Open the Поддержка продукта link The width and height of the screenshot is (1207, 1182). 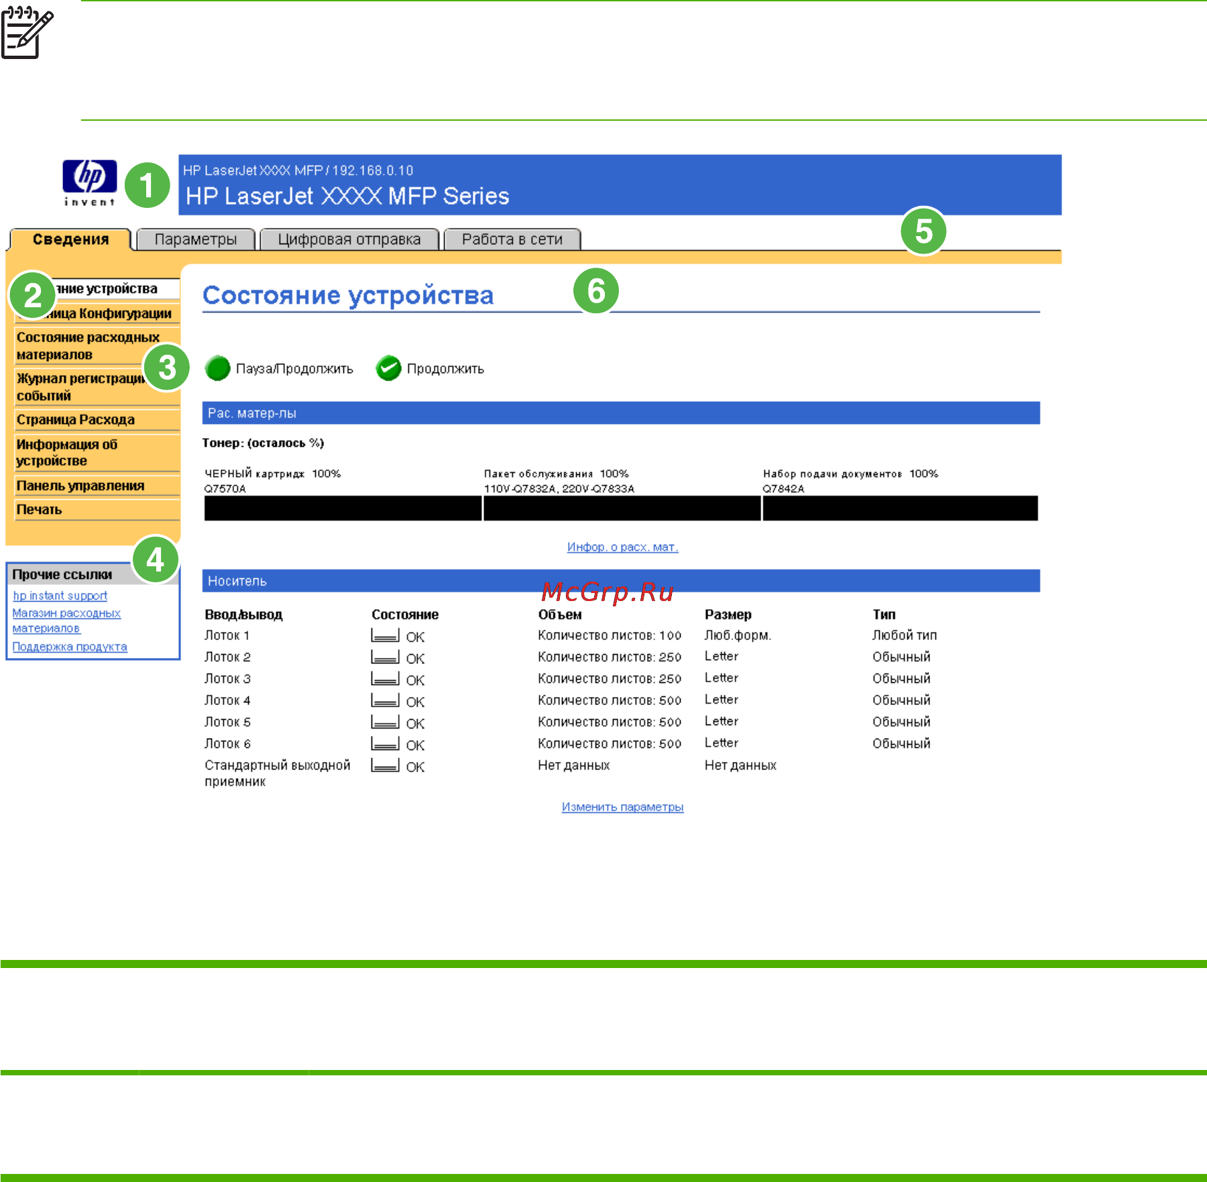click(70, 647)
